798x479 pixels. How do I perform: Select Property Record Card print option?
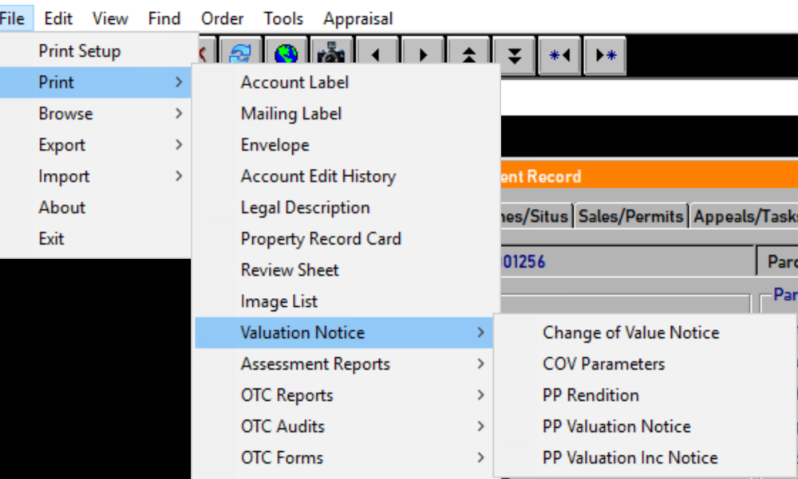[321, 238]
